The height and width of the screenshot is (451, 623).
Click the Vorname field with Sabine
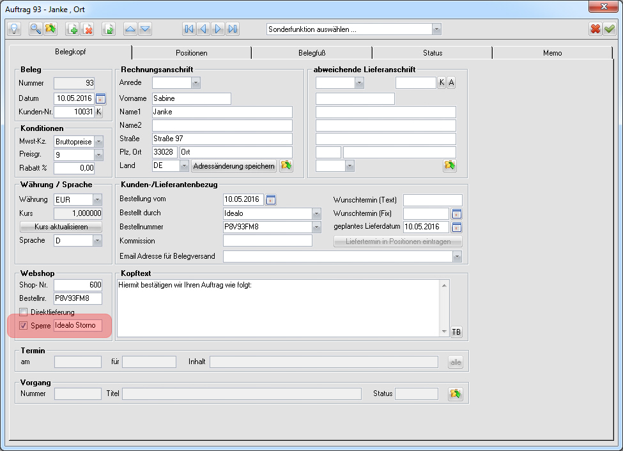(192, 98)
